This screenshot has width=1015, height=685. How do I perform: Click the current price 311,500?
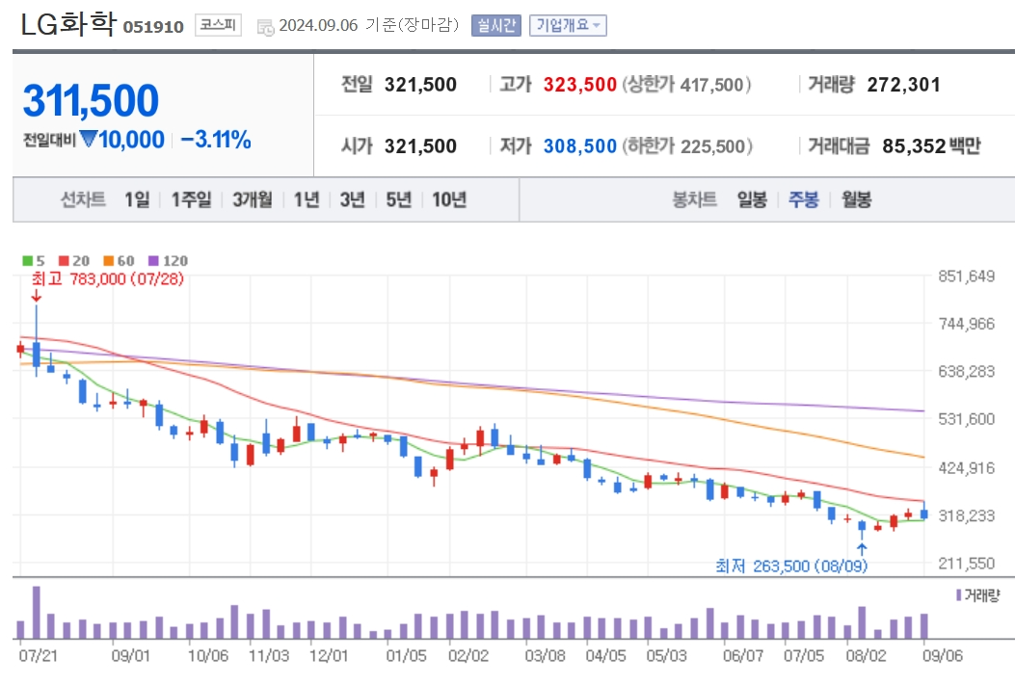91,101
